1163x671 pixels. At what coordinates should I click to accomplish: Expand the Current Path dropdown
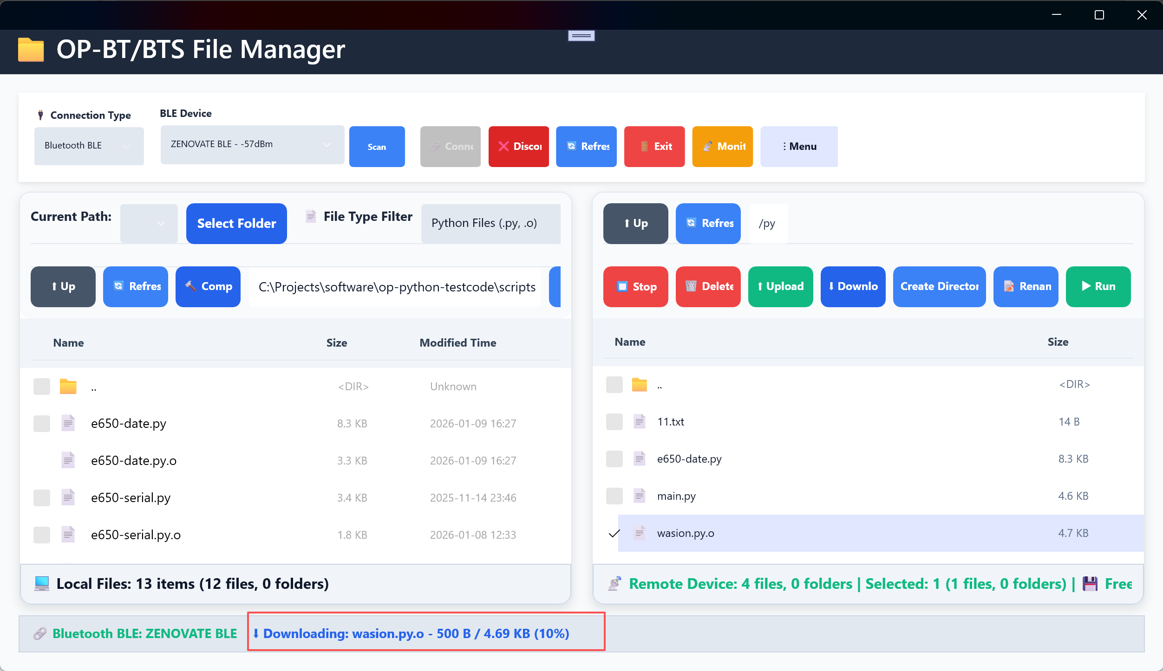(x=149, y=223)
